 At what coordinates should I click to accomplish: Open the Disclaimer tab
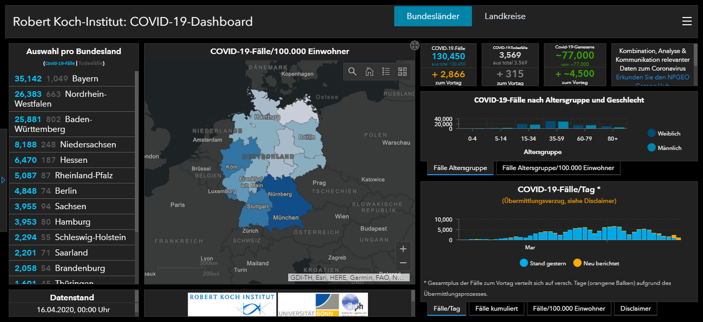coord(637,309)
